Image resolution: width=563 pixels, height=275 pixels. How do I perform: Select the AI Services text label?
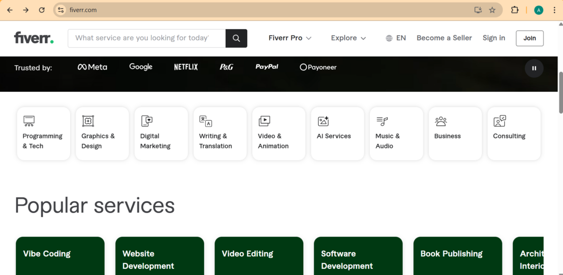(334, 136)
